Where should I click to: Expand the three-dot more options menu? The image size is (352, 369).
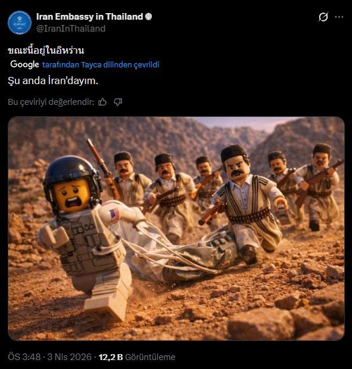click(x=339, y=17)
